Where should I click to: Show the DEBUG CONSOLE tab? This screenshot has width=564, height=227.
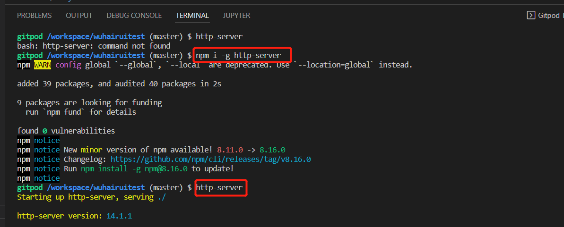click(134, 16)
